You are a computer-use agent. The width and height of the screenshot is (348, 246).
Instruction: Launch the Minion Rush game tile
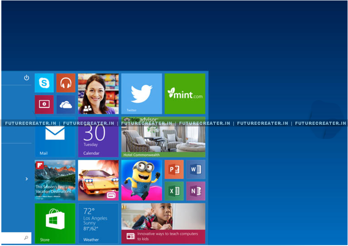(x=142, y=180)
